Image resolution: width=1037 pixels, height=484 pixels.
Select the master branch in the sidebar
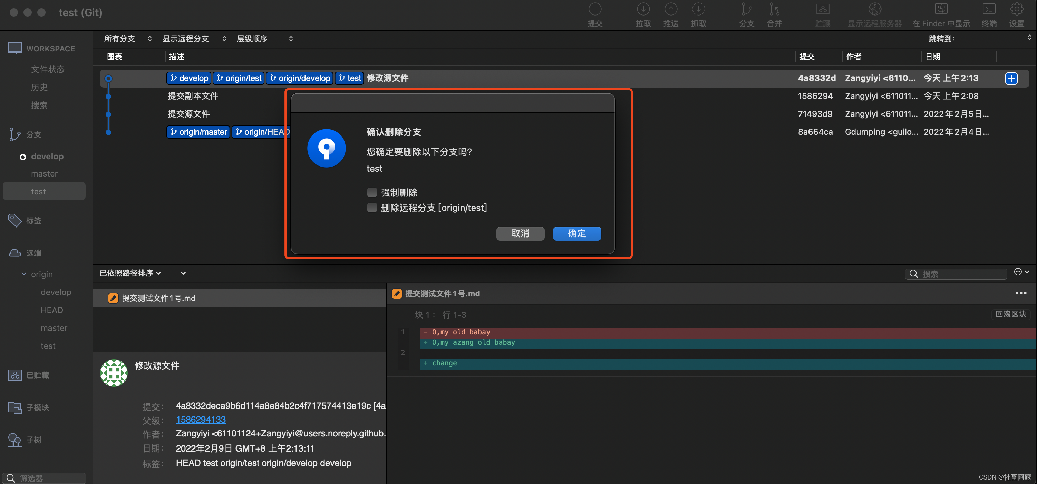pos(44,174)
